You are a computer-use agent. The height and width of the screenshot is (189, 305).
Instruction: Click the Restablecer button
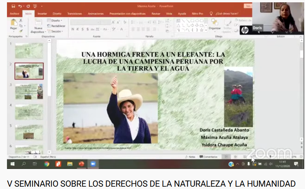tap(57, 26)
